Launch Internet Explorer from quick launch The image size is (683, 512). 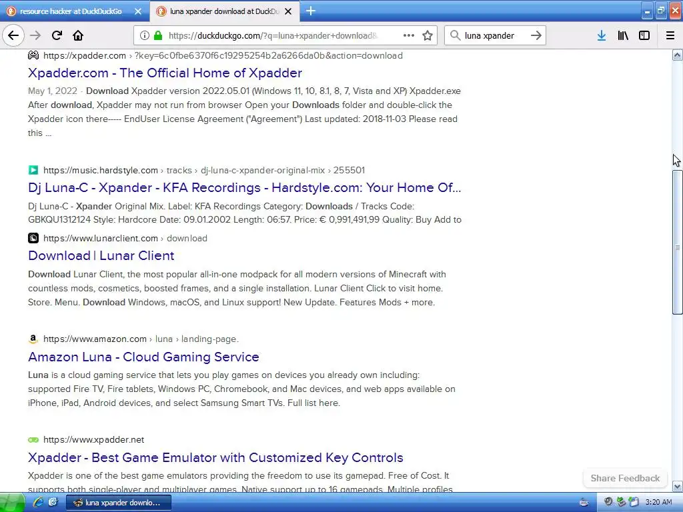38,503
